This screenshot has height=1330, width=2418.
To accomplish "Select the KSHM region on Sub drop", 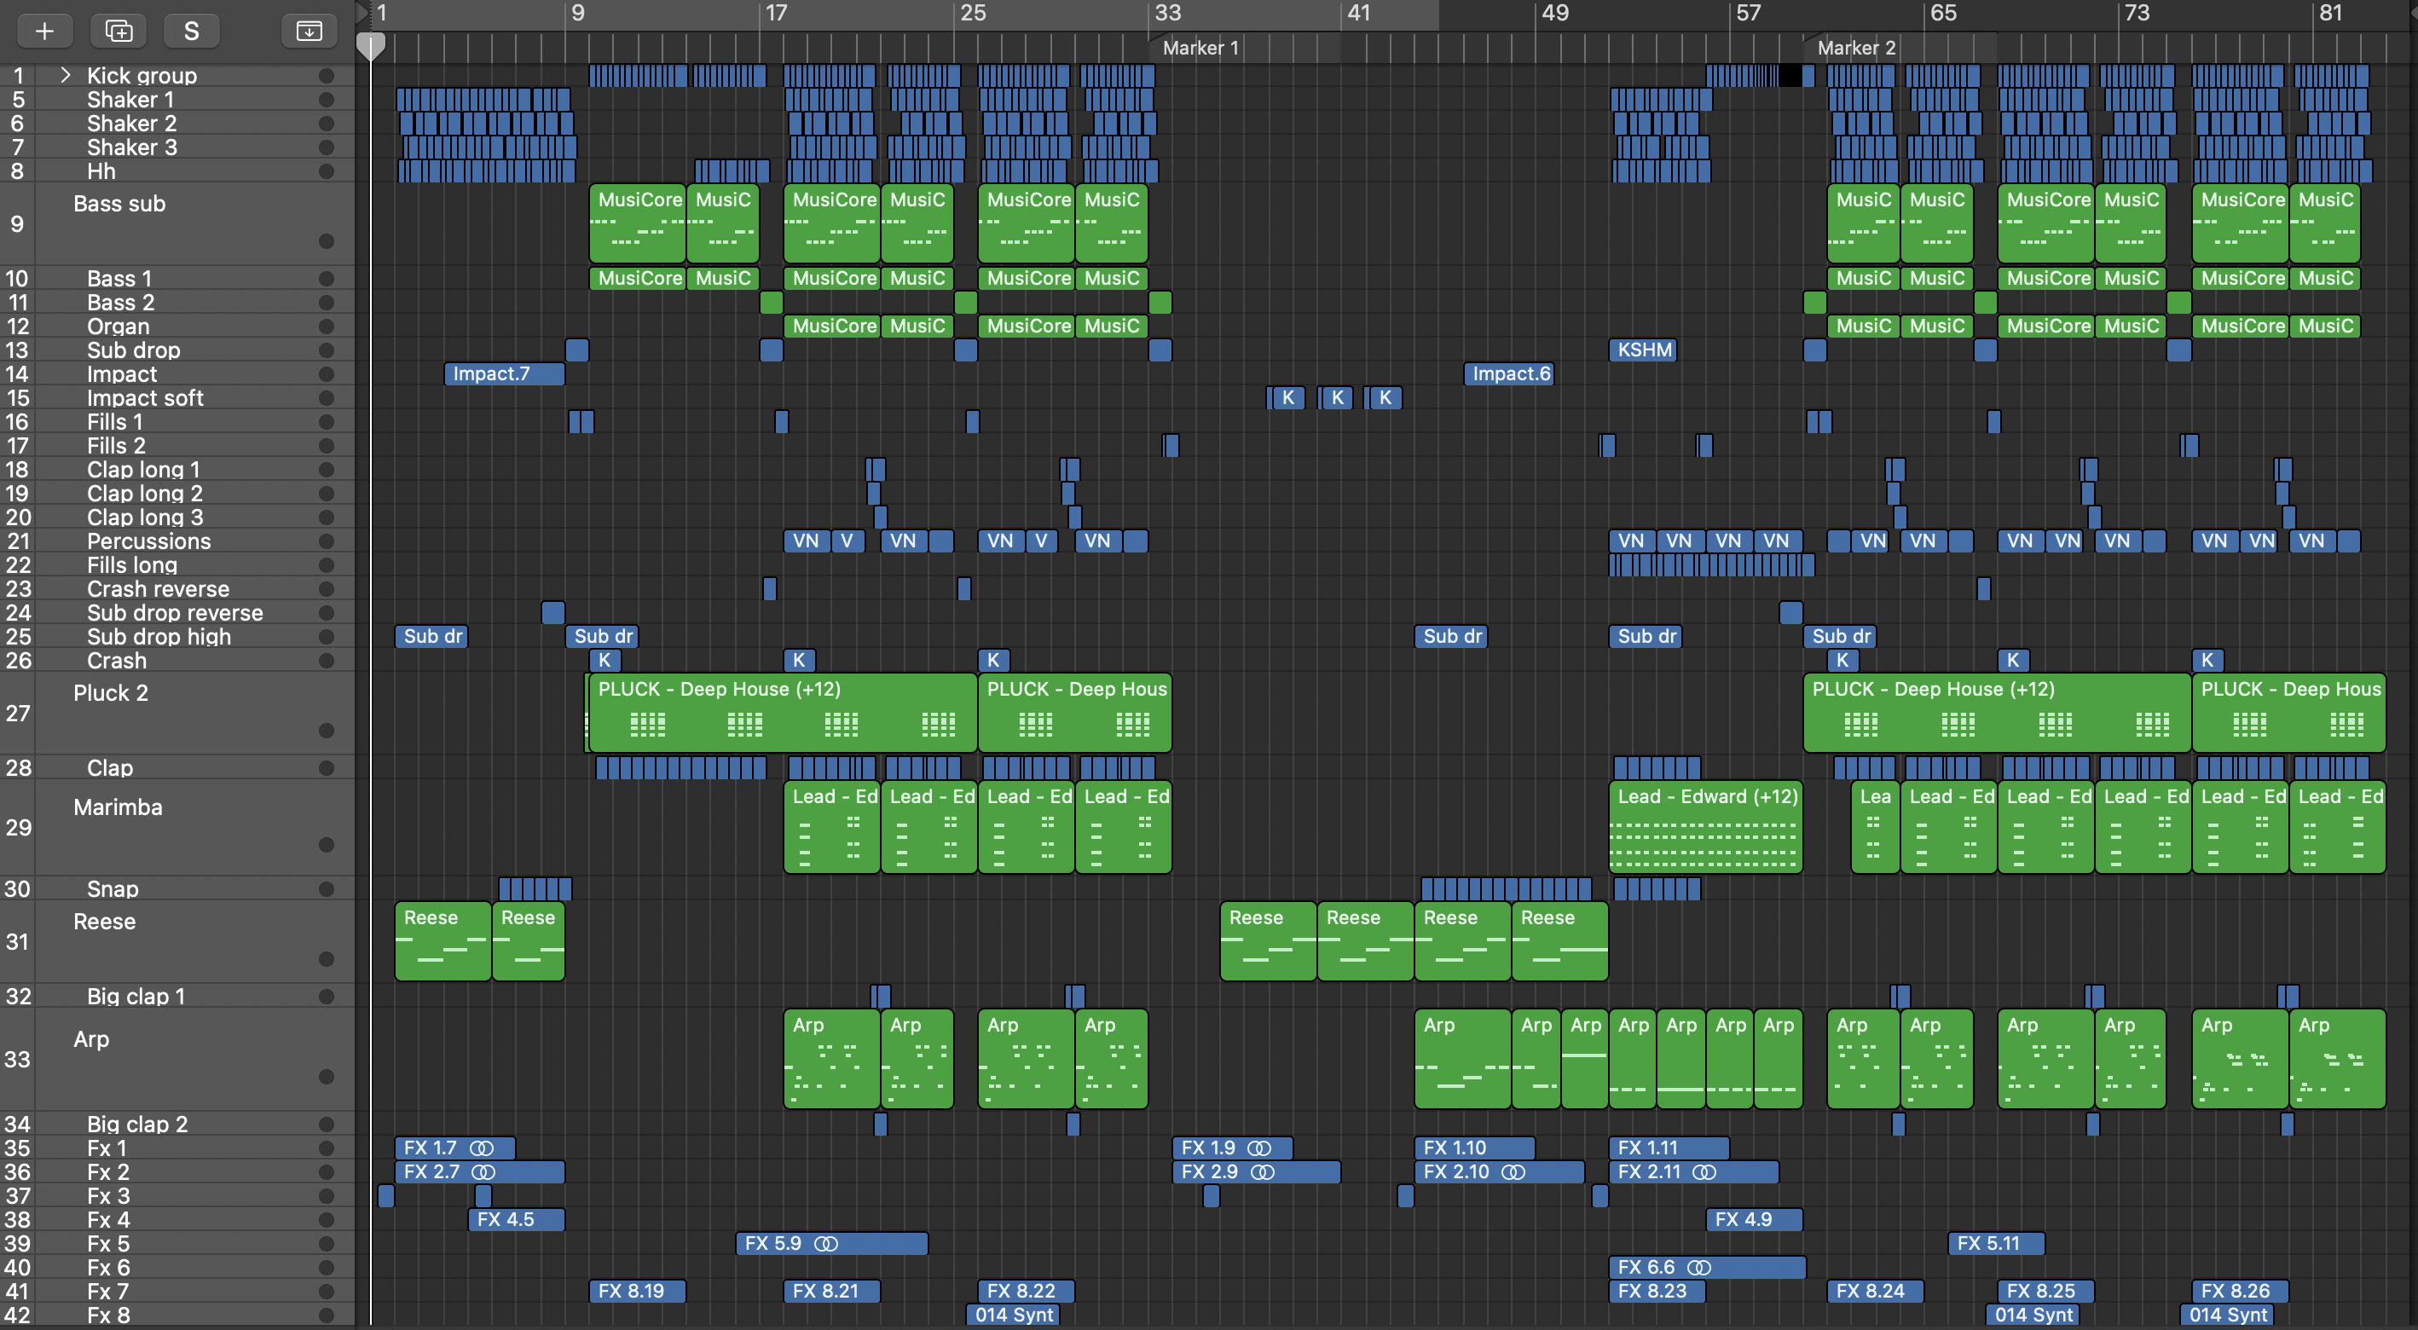I will pyautogui.click(x=1644, y=350).
